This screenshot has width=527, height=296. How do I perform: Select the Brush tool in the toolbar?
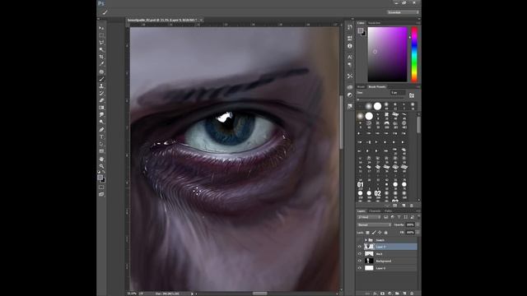point(101,79)
